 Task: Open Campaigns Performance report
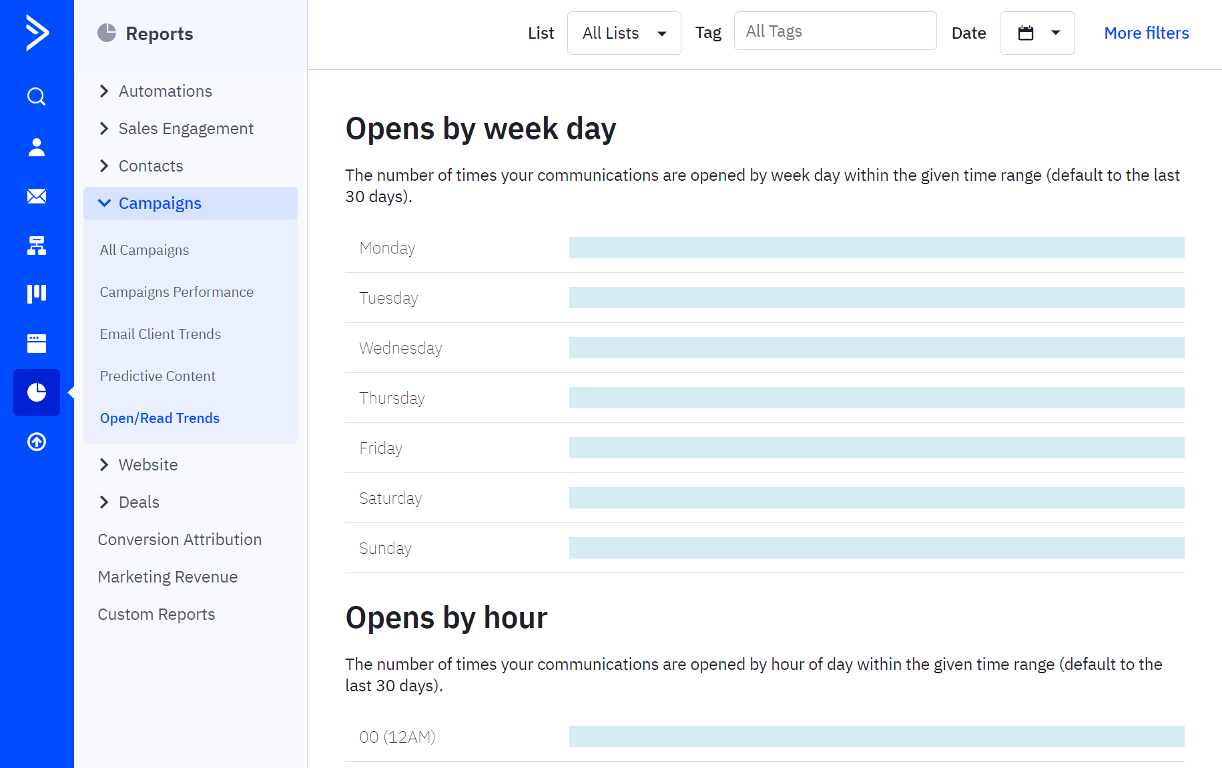(176, 292)
